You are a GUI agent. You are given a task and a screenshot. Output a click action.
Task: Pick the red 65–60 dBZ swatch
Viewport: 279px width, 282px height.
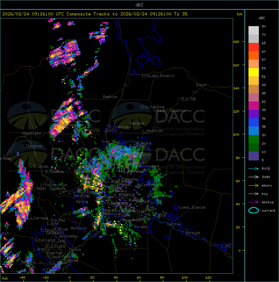[254, 47]
